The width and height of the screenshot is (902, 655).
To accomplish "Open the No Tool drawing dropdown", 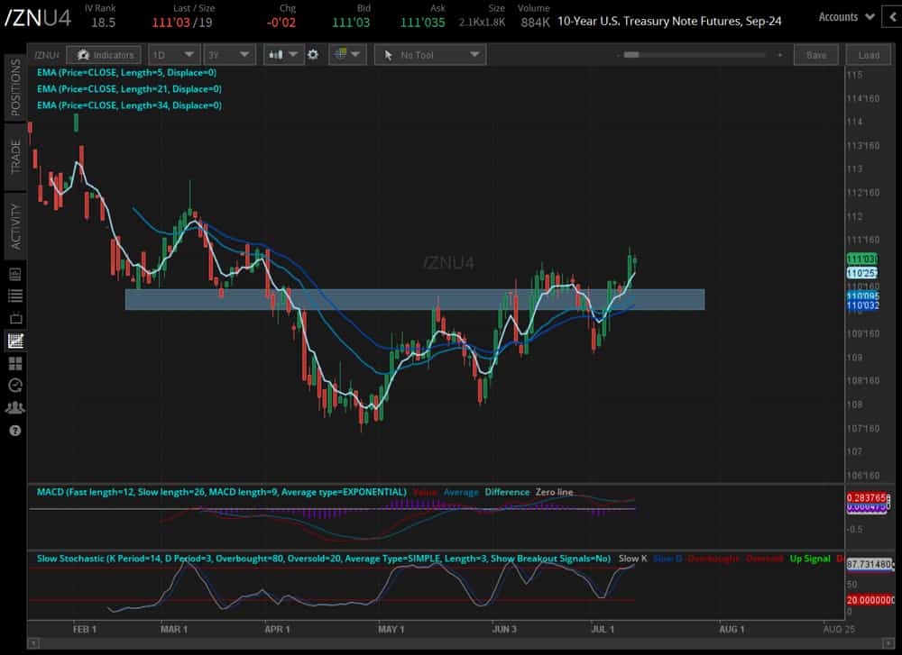I will click(430, 55).
